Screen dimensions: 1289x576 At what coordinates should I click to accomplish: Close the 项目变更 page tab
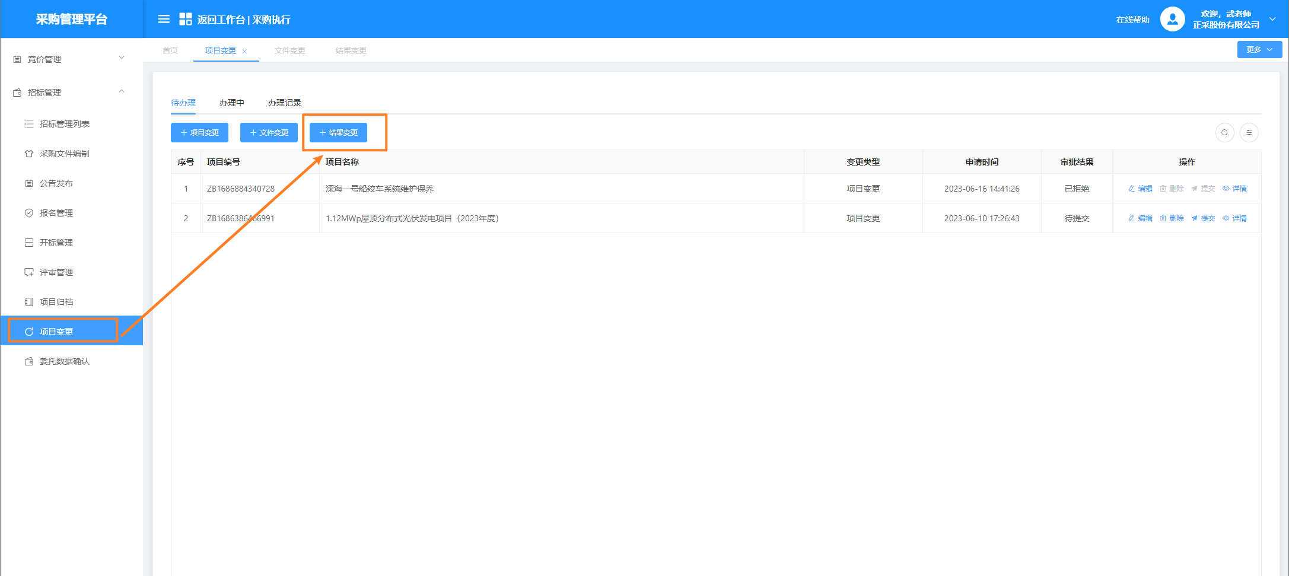coord(244,52)
